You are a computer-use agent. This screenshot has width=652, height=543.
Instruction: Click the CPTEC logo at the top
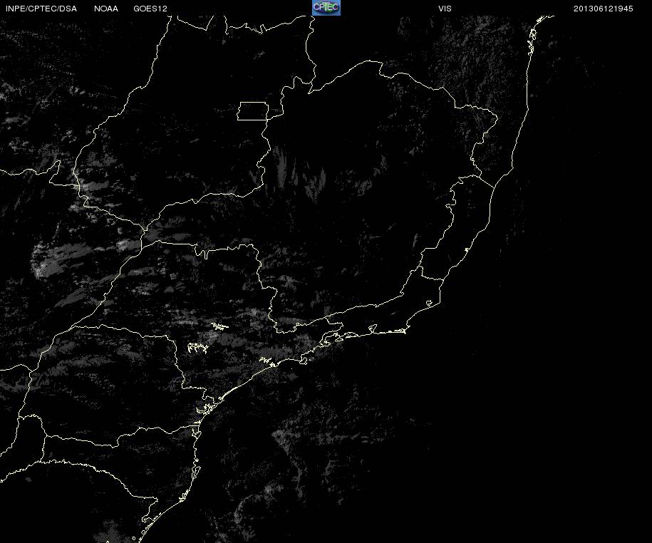coord(326,8)
